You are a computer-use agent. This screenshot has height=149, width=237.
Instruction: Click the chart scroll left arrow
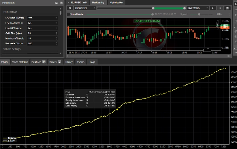68,56
